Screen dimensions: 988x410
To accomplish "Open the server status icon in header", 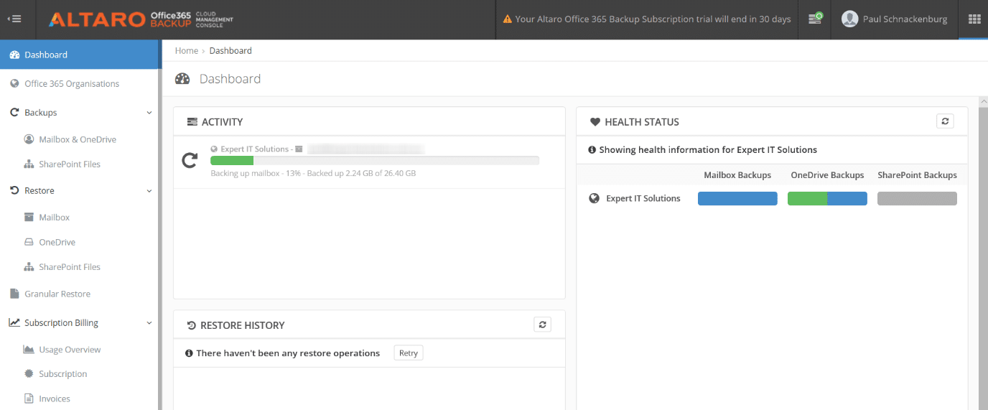I will click(x=815, y=19).
